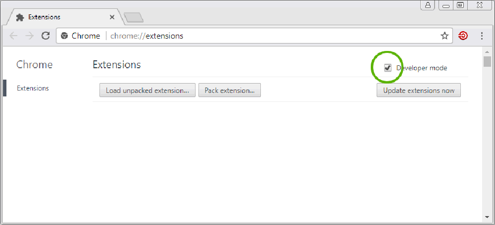495x225 pixels.
Task: Click the forward navigation arrow
Action: pyautogui.click(x=29, y=36)
